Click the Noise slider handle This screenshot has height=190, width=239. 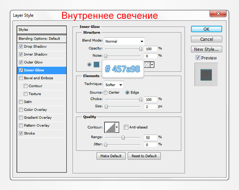click(106, 56)
